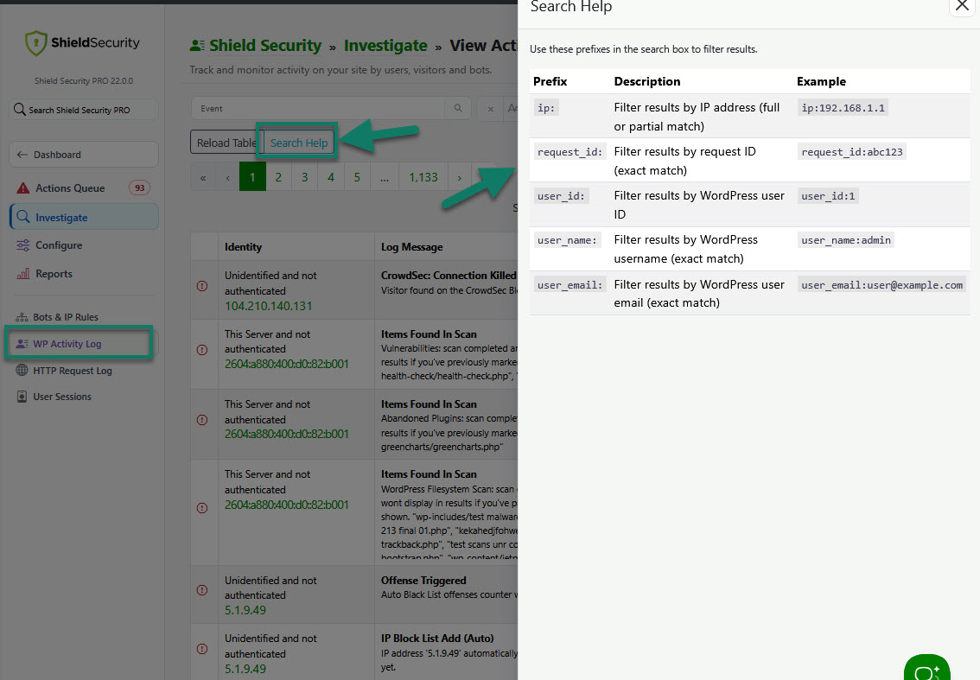Image resolution: width=980 pixels, height=680 pixels.
Task: Open Reports section
Action: [54, 274]
